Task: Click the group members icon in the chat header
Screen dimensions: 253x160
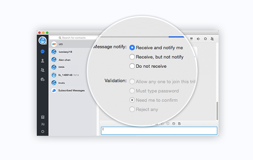Action: (212, 39)
